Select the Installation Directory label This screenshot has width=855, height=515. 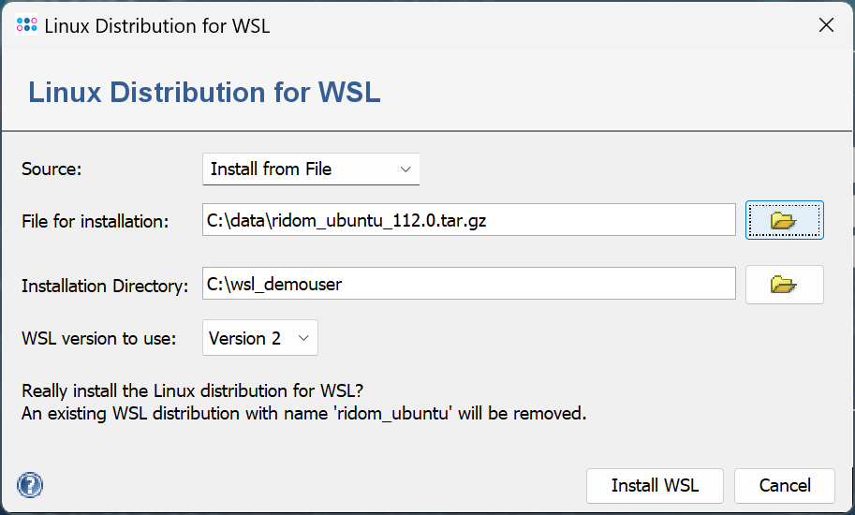click(105, 286)
